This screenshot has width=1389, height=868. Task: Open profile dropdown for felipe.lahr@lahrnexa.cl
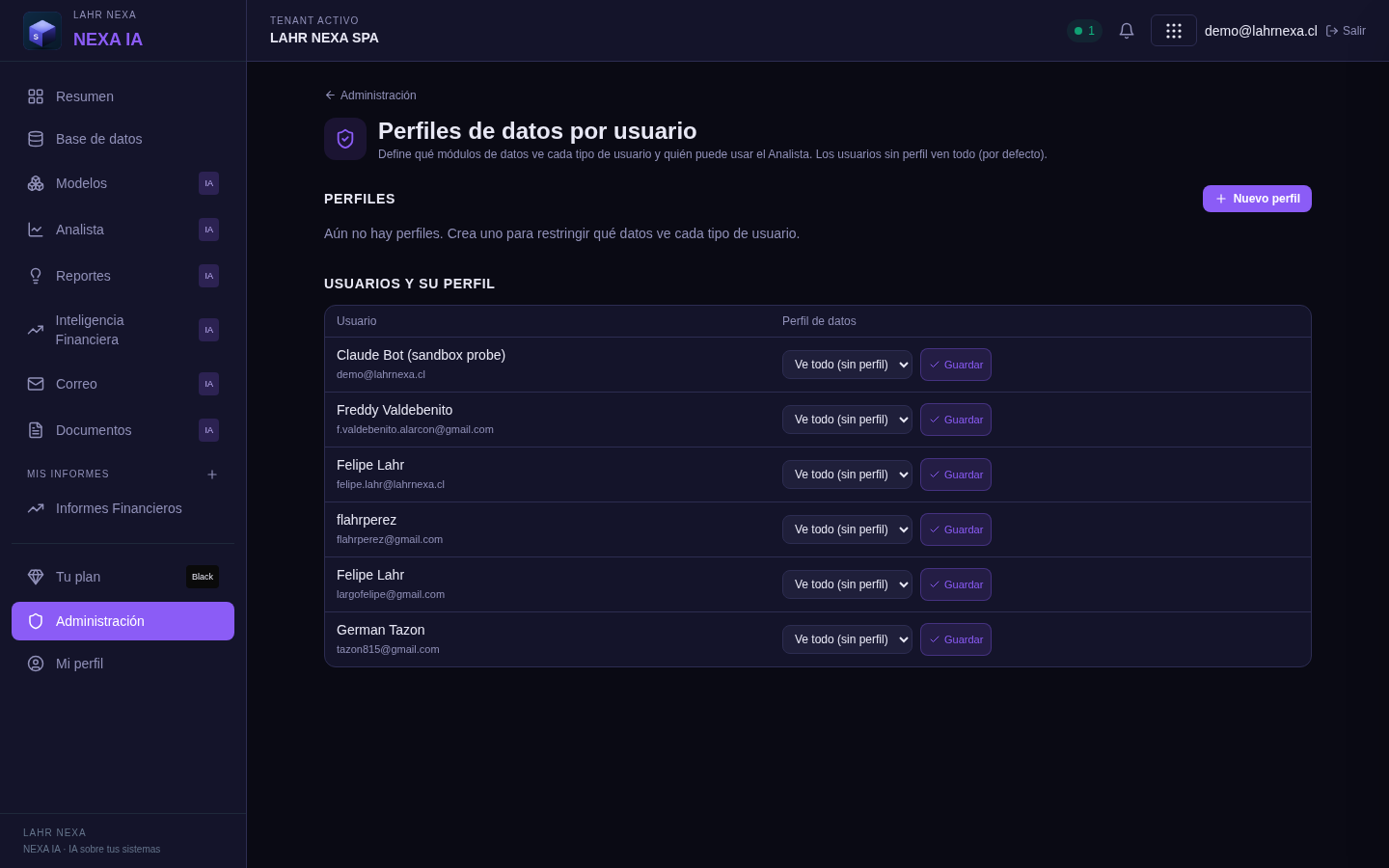(847, 475)
